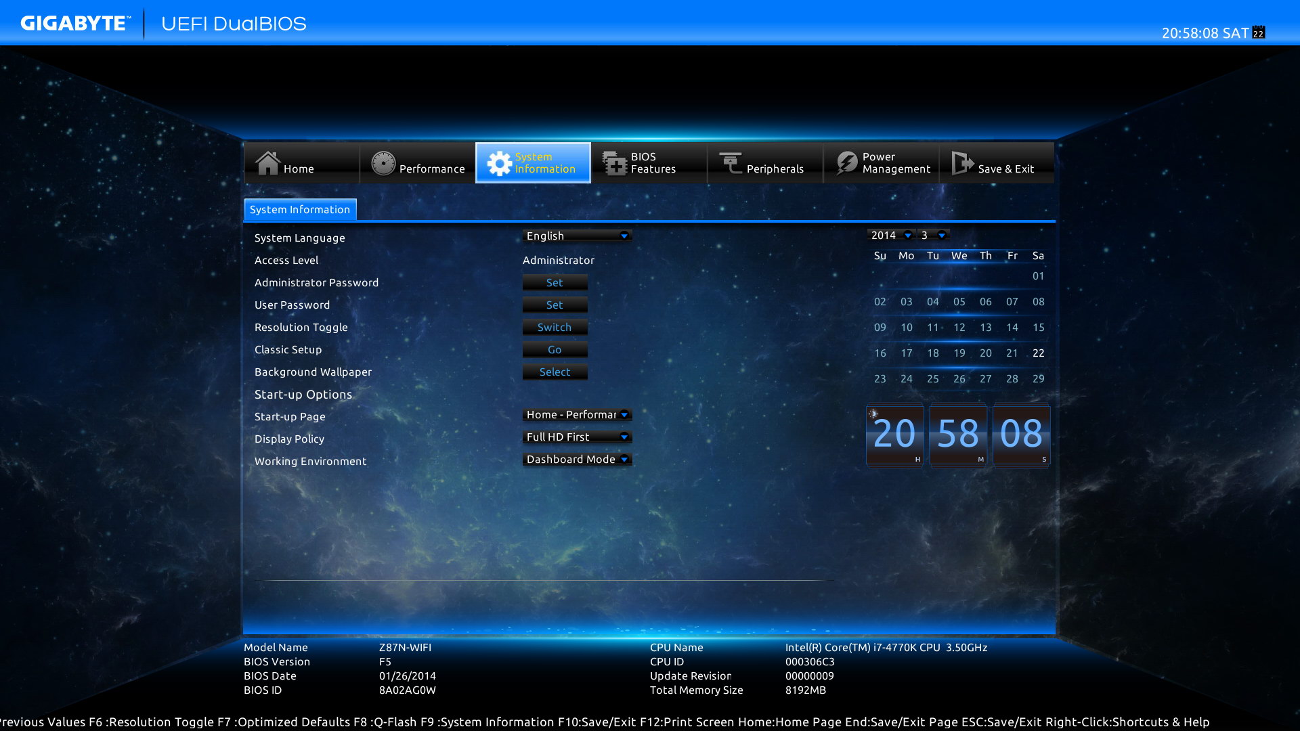Open the Power Management tab
This screenshot has height=731, width=1300.
pos(880,163)
